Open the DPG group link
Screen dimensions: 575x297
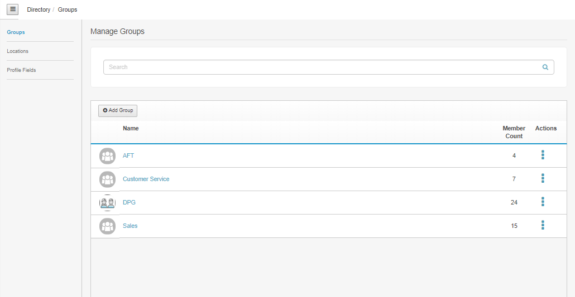(129, 203)
